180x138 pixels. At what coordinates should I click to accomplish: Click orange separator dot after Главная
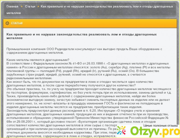[x=22, y=6]
